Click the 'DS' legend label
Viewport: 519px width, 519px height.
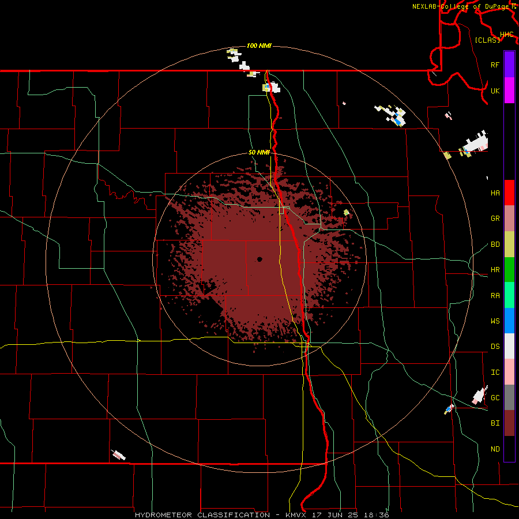(495, 346)
